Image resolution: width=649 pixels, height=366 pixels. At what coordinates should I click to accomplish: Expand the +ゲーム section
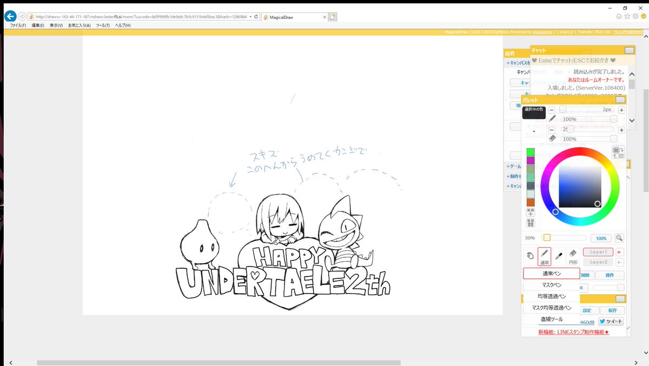click(x=514, y=167)
